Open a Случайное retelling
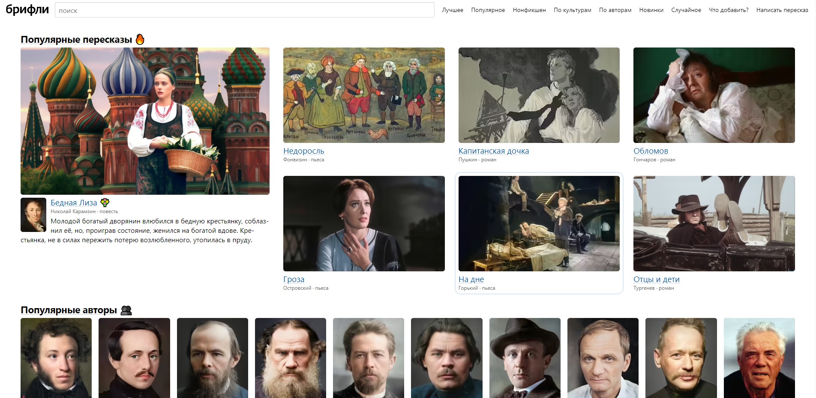The width and height of the screenshot is (816, 398). pyautogui.click(x=686, y=10)
